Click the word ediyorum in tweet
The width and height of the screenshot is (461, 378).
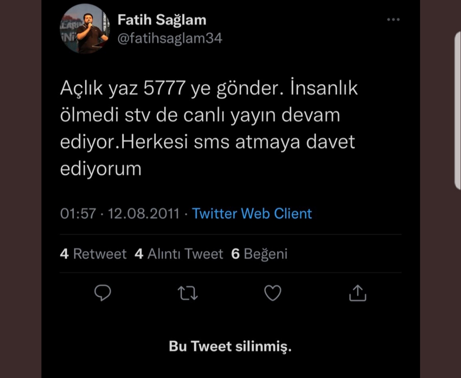click(x=101, y=169)
